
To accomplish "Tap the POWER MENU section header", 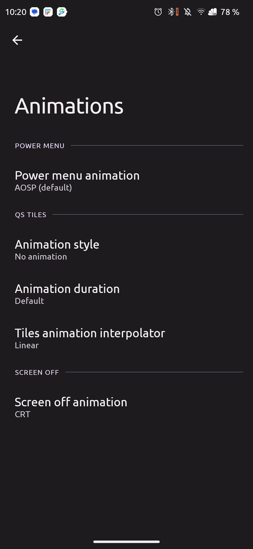I will tap(40, 146).
